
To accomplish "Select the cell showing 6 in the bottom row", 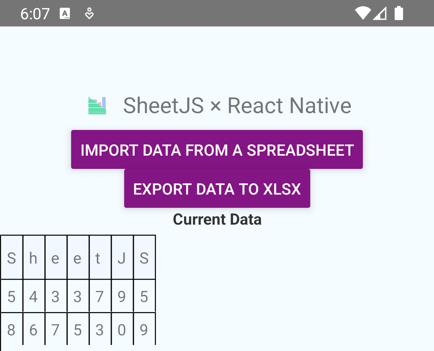I will tap(34, 329).
